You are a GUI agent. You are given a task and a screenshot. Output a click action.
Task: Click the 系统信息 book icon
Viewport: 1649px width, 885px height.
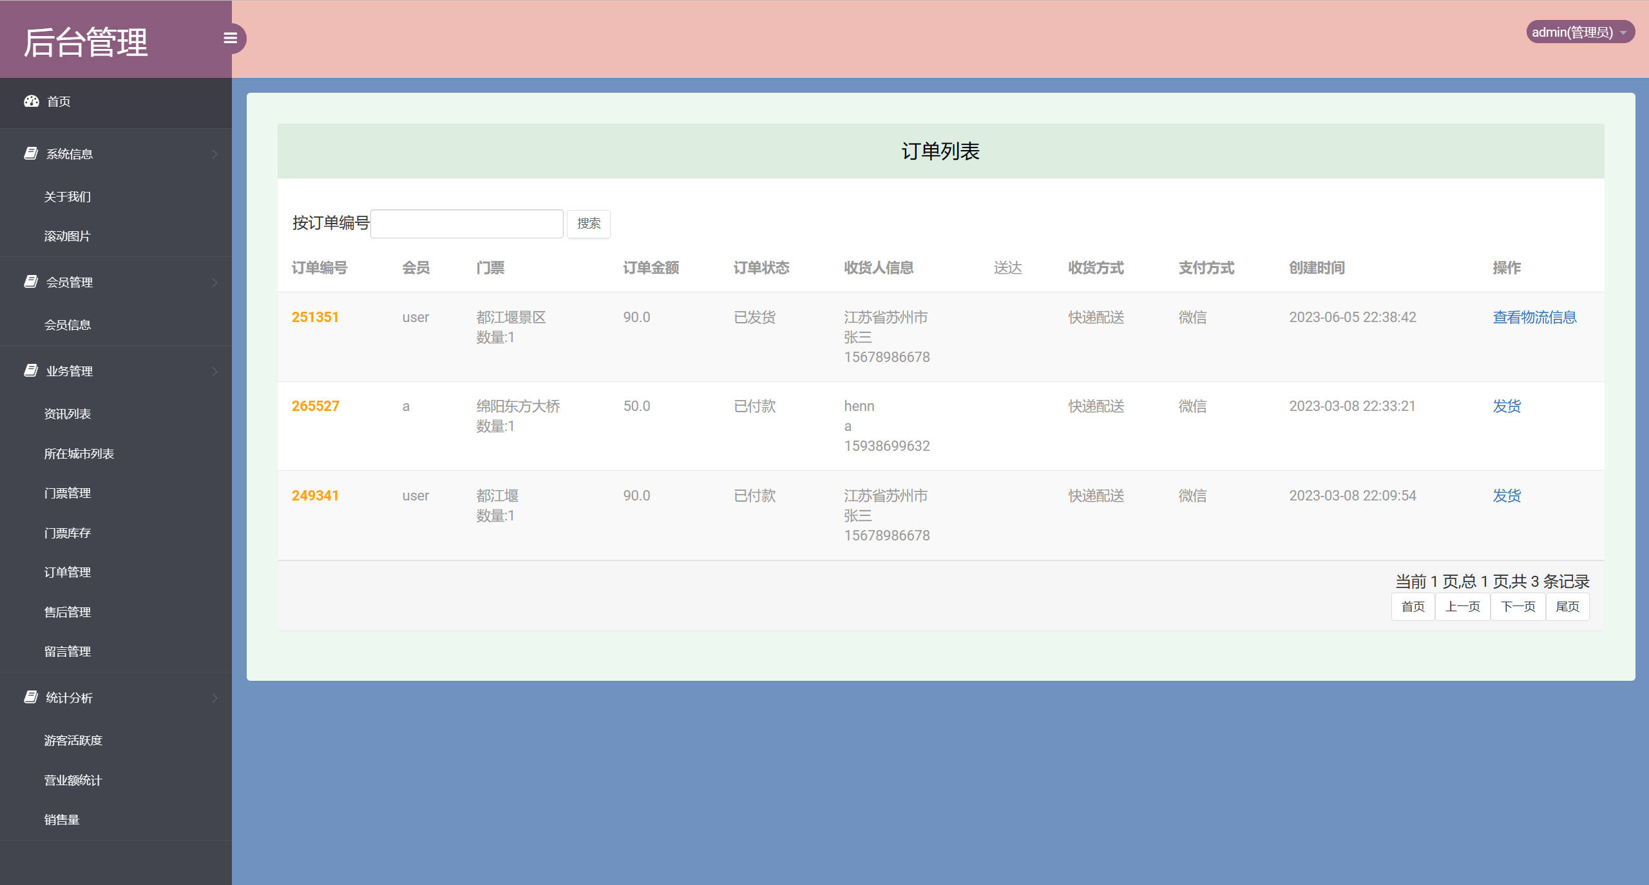pos(31,153)
